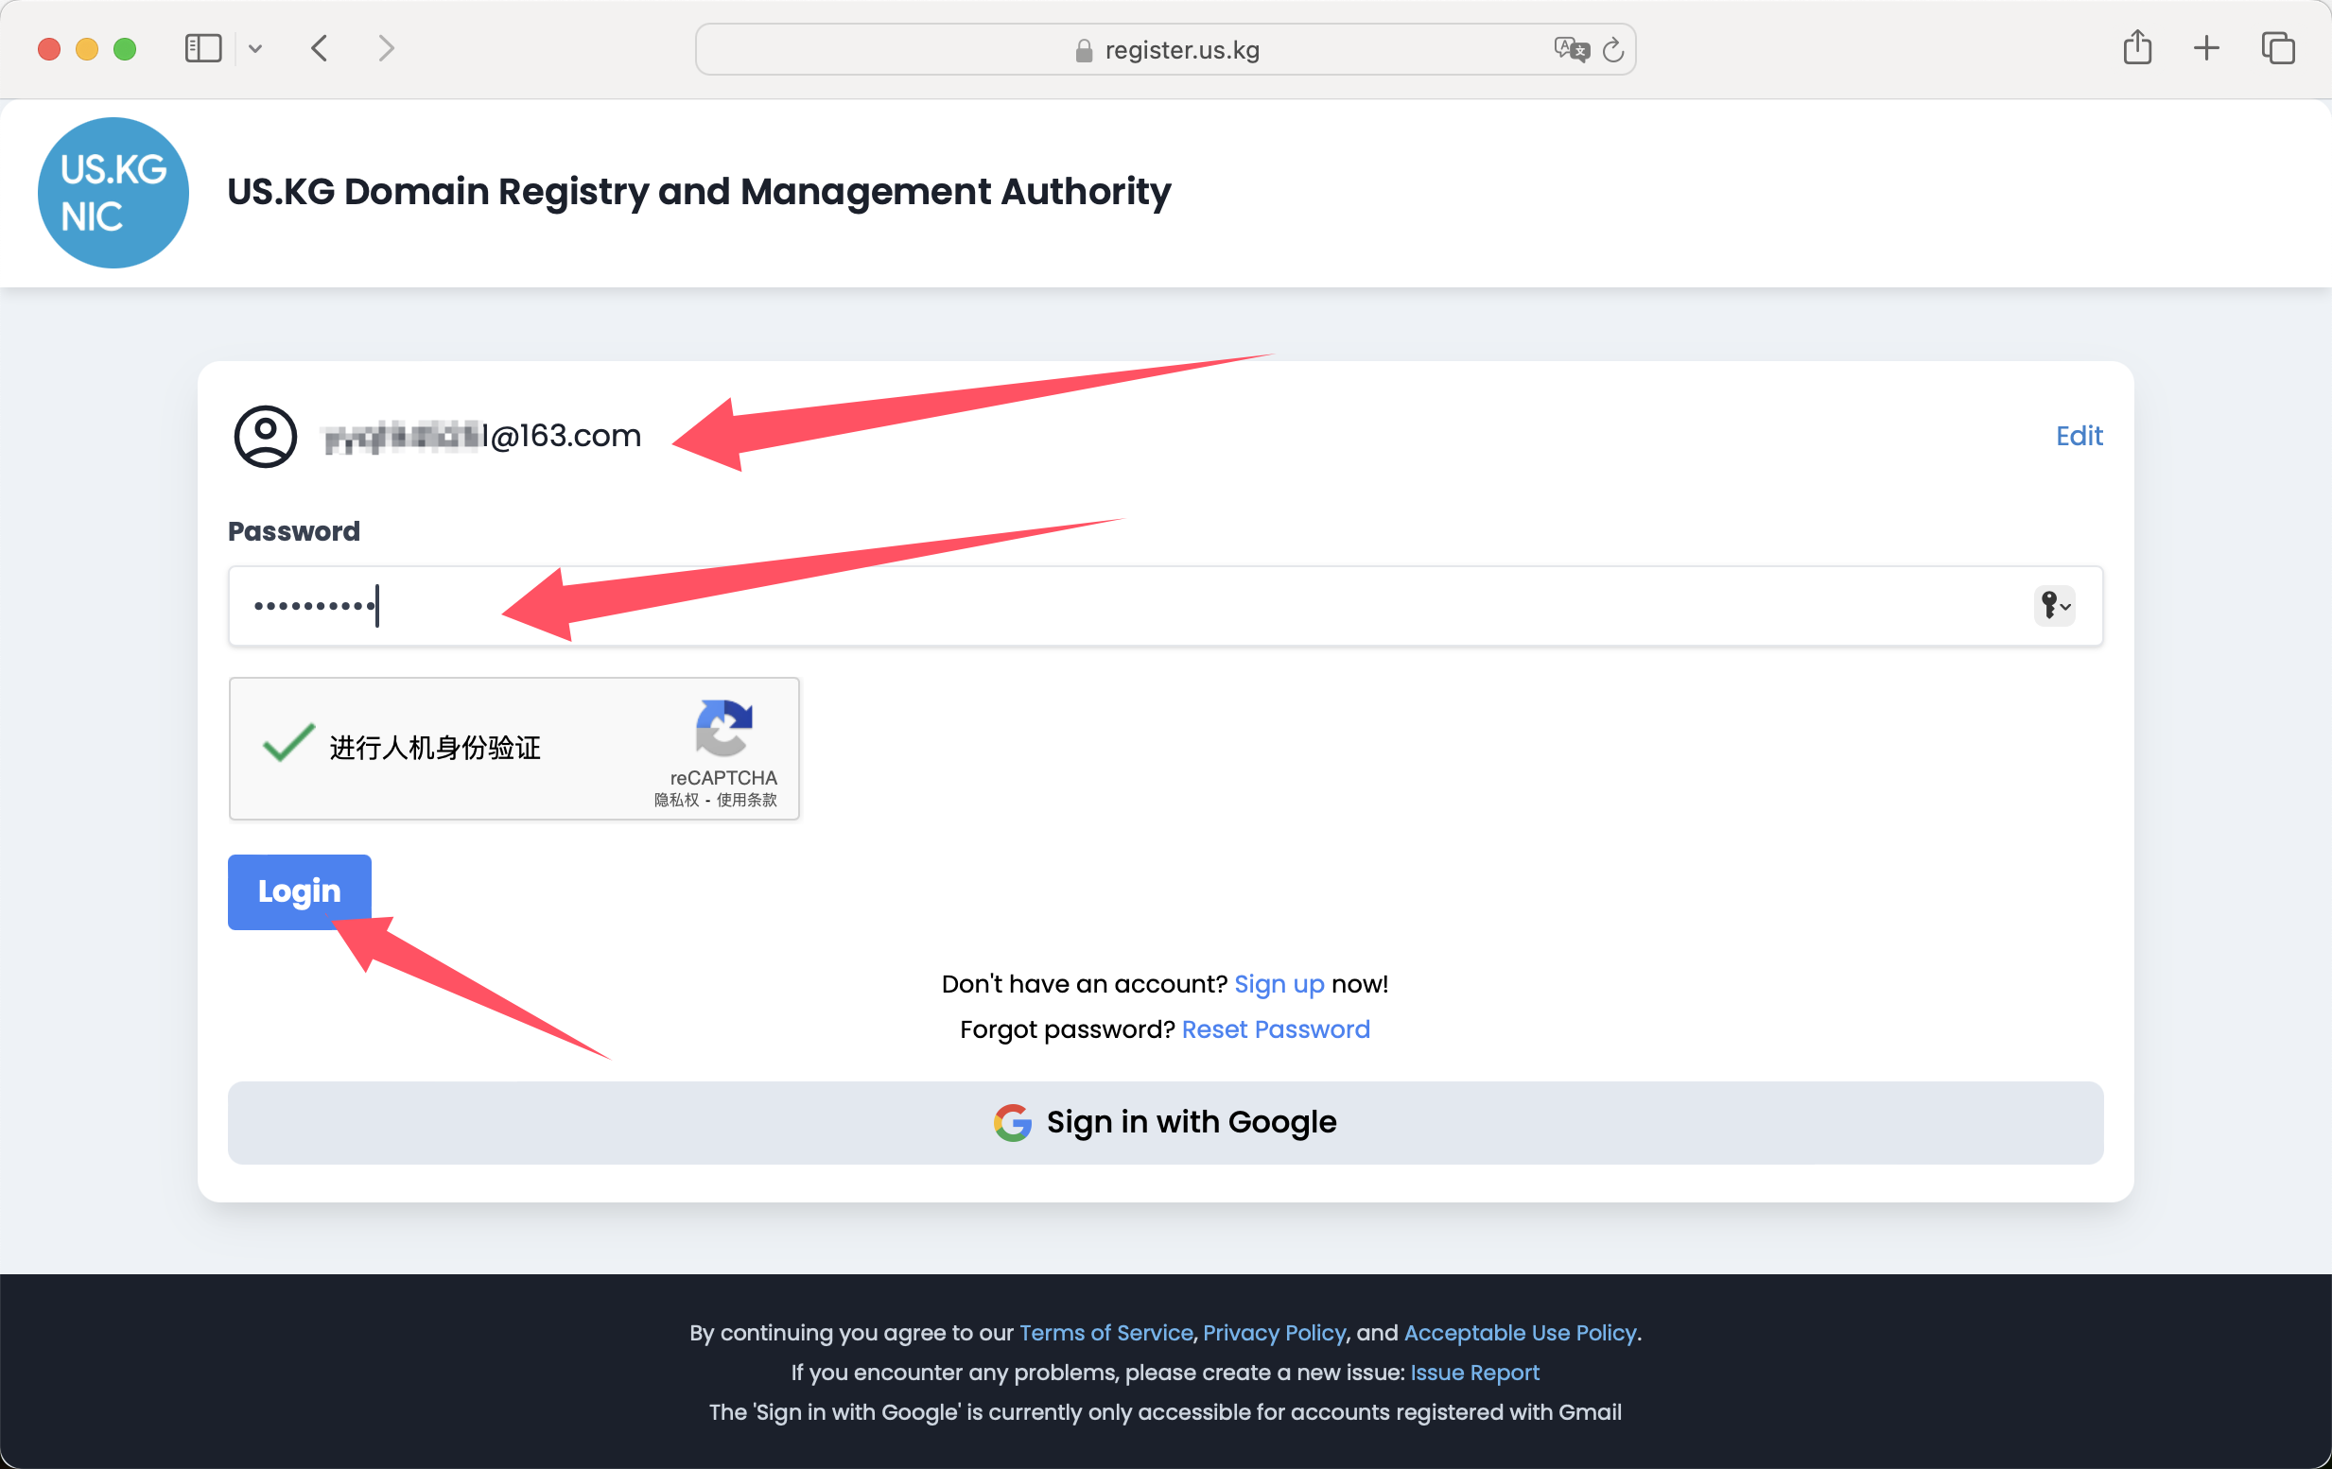Open the Terms of Service link
This screenshot has width=2332, height=1469.
1106,1333
